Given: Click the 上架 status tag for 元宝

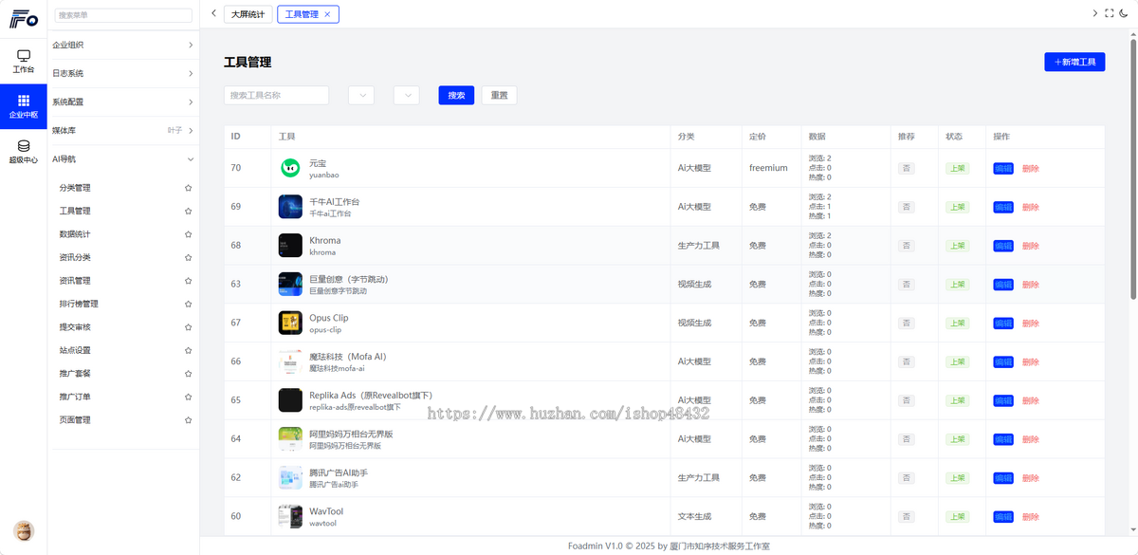Looking at the screenshot, I should tap(958, 168).
